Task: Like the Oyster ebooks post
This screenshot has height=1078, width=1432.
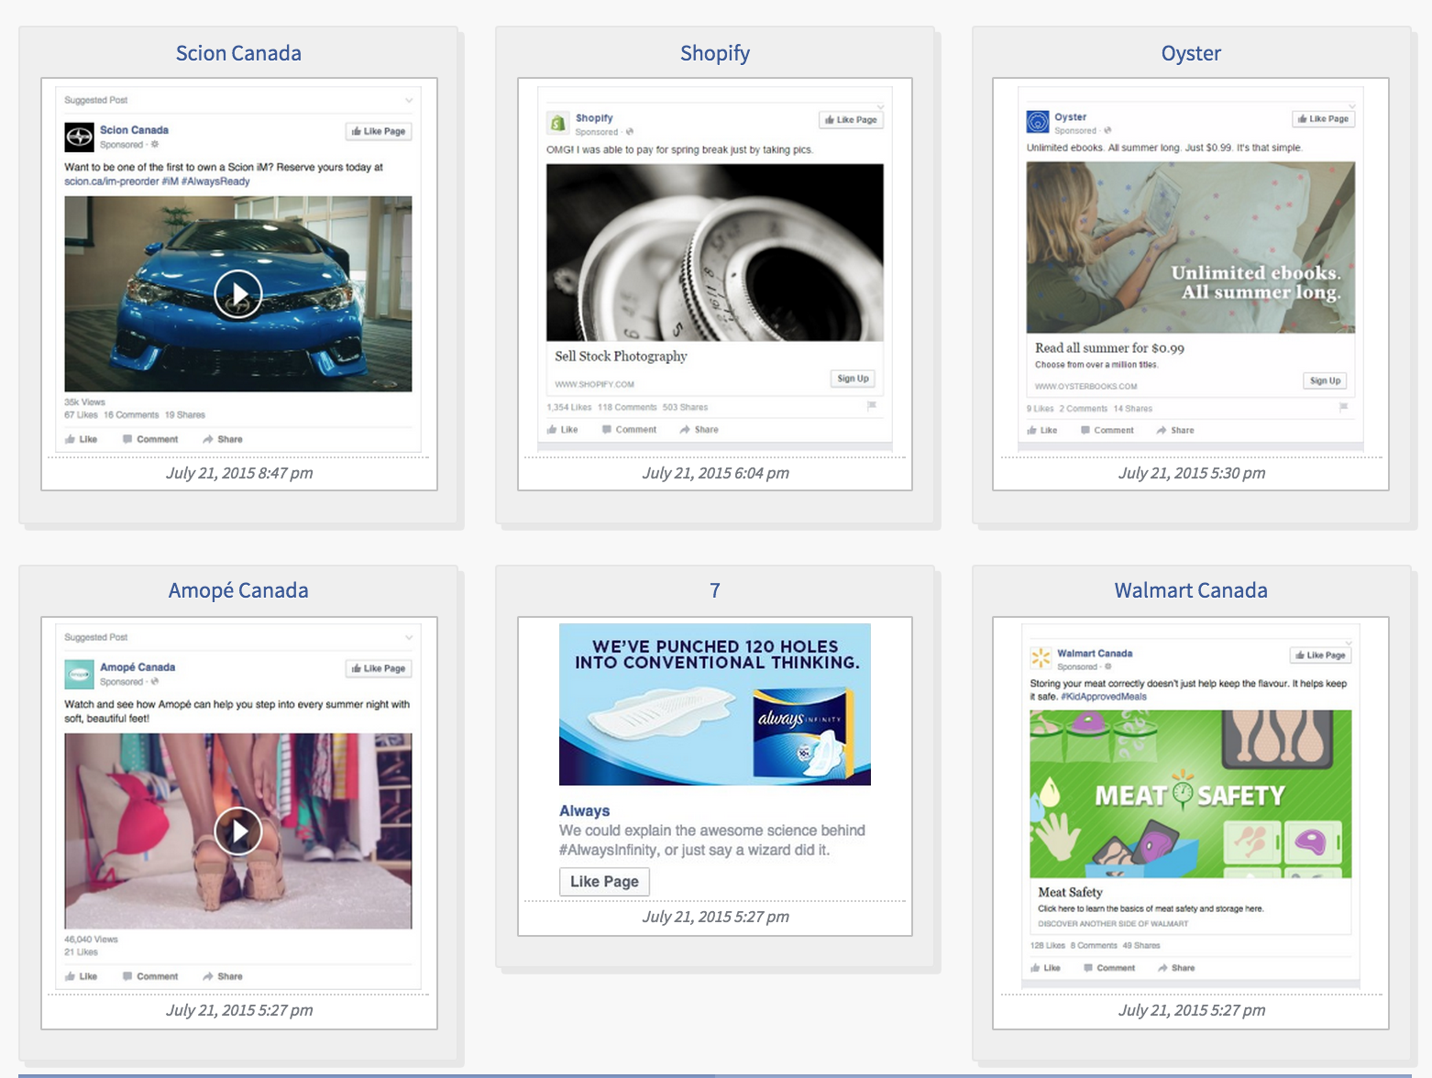Action: pyautogui.click(x=1042, y=430)
